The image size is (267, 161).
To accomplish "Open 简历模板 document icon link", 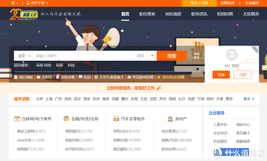I will coord(16,77).
